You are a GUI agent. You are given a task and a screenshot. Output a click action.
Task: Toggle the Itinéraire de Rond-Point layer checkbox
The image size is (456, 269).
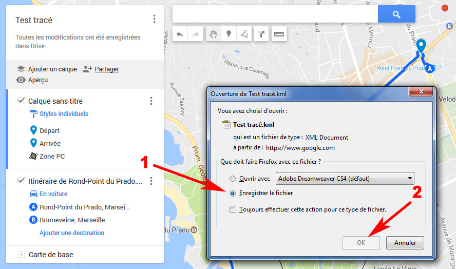[21, 181]
